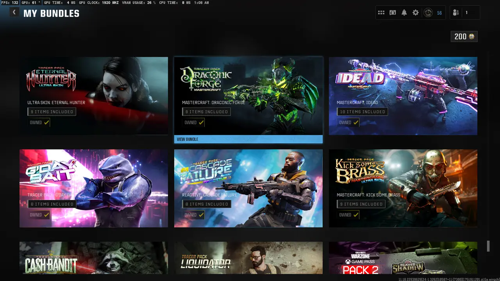This screenshot has width=500, height=281.
Task: Click "9 ITEMS INCLUDED" on Eternal Hunter
Action: click(52, 112)
